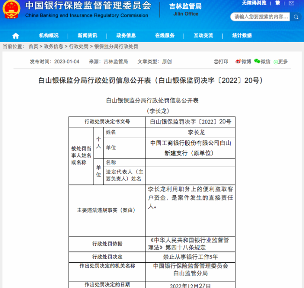Click 政务信息 in breadcrumb
Screen dimensions: 304x288
53,46
